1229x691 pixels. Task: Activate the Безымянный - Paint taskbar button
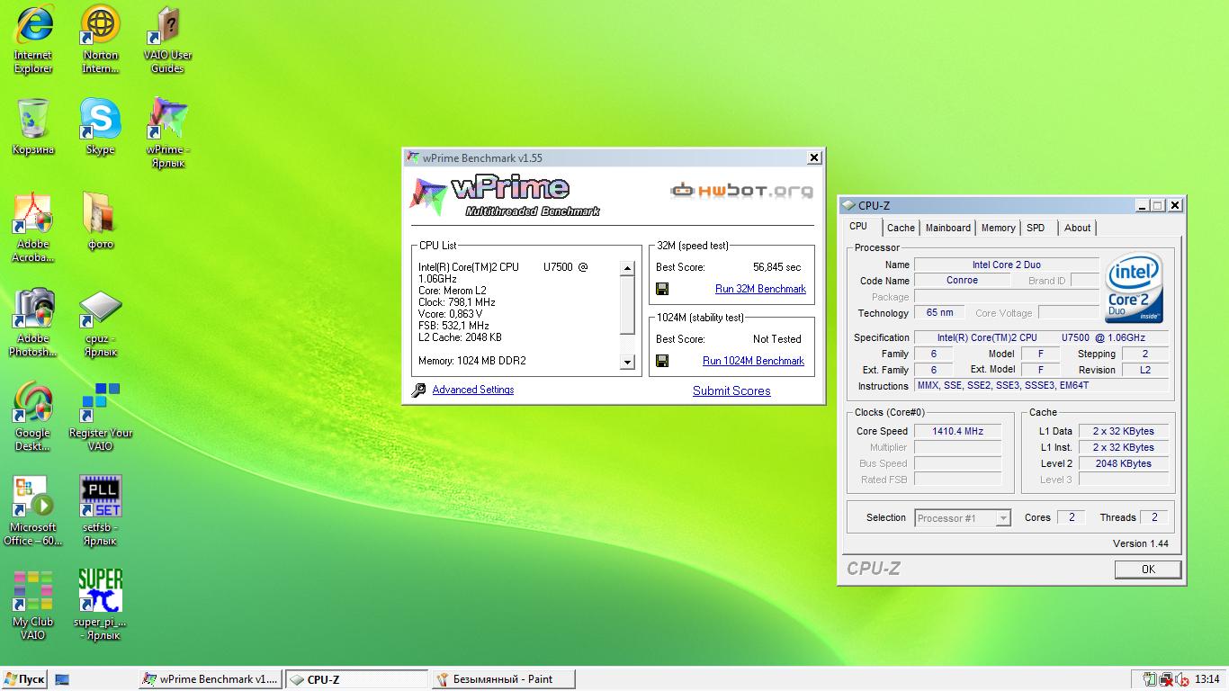[502, 679]
